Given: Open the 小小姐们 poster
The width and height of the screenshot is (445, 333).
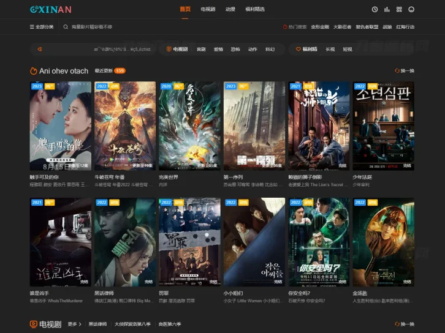Looking at the screenshot, I should (x=254, y=242).
